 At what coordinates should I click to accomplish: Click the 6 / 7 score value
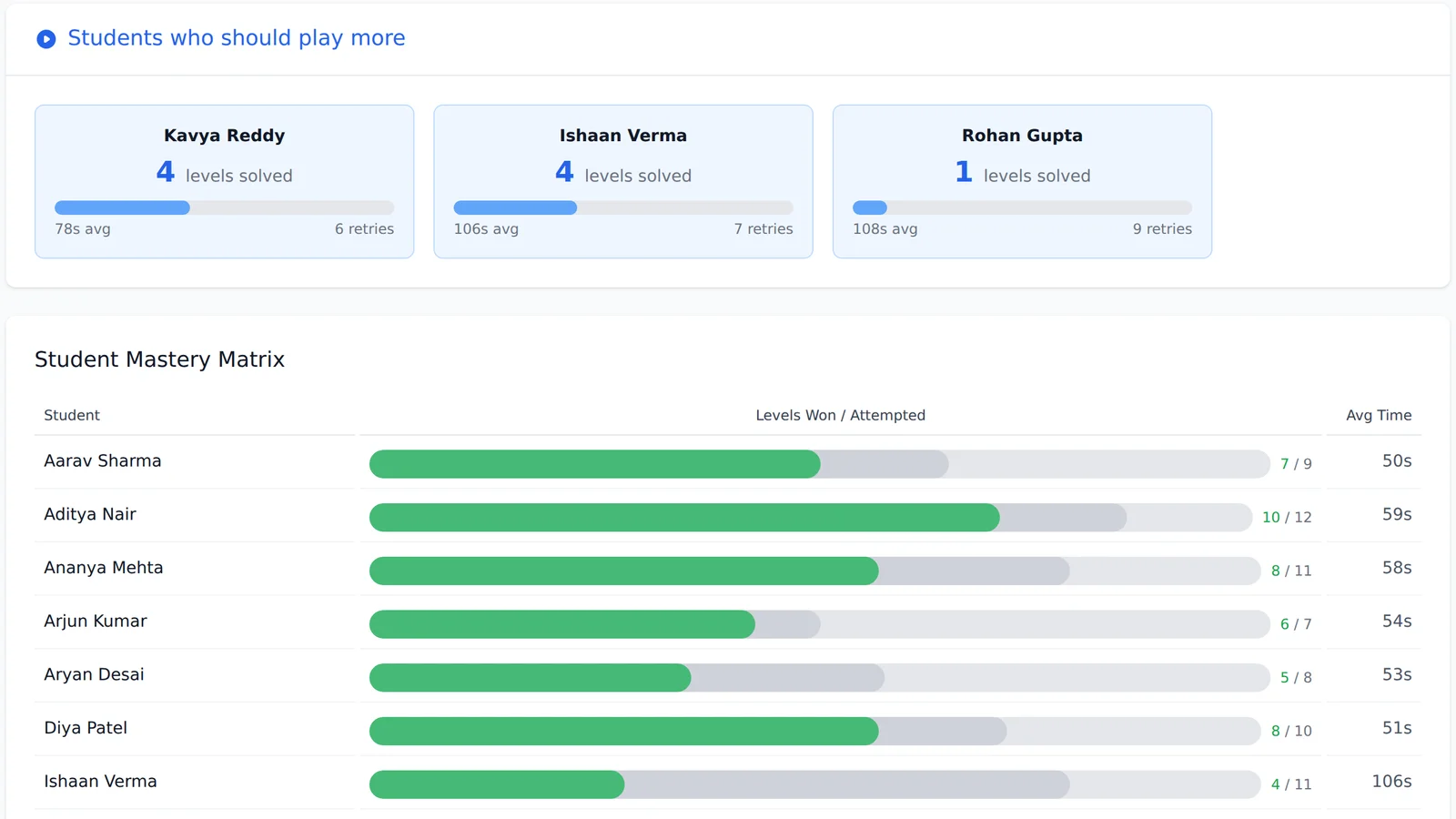click(1296, 624)
